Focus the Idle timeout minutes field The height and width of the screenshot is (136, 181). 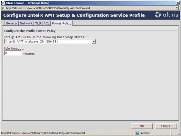[13, 53]
